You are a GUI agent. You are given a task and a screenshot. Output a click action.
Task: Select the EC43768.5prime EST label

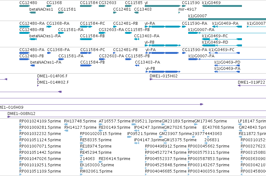point(218,127)
